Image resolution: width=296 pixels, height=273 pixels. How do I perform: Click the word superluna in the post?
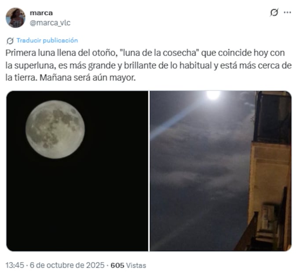coord(35,66)
